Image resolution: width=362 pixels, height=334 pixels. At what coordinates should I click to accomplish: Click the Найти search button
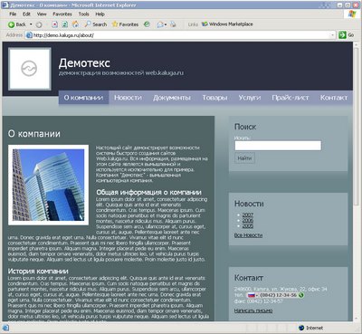click(244, 158)
